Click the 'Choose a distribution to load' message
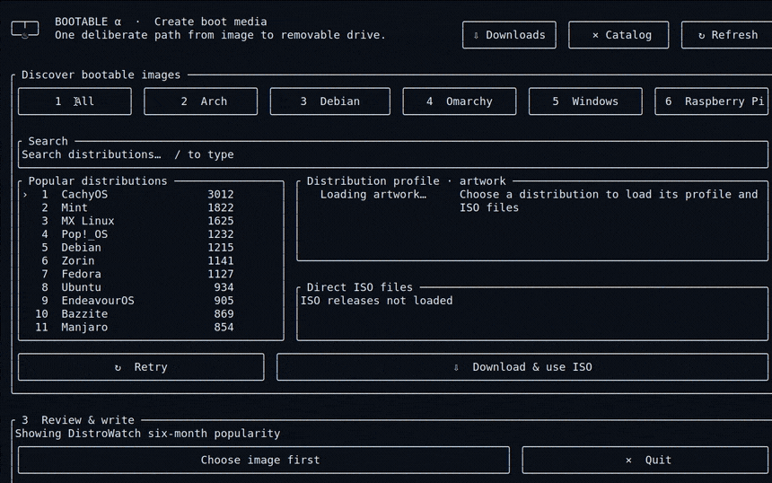 (609, 201)
